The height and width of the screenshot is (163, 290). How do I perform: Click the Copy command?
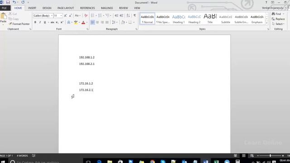pyautogui.click(x=14, y=19)
